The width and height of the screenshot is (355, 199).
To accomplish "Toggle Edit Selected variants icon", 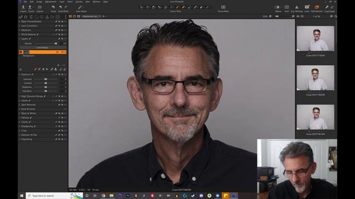I will click(317, 7).
